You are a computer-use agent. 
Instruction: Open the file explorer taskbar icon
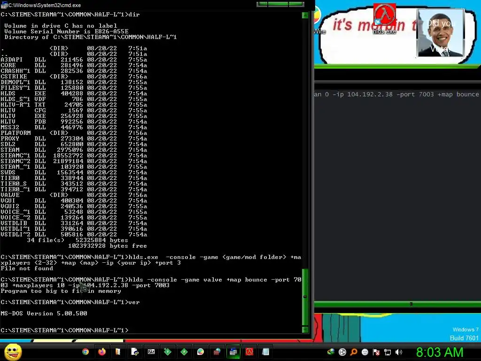pos(118,352)
